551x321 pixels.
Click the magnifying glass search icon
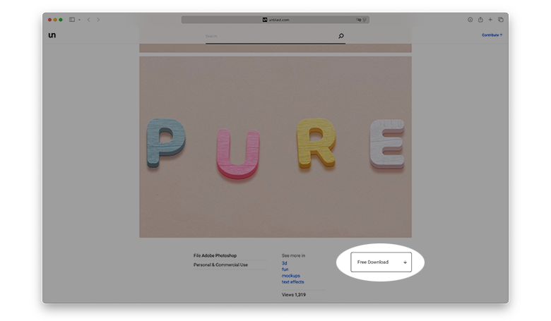(x=341, y=36)
